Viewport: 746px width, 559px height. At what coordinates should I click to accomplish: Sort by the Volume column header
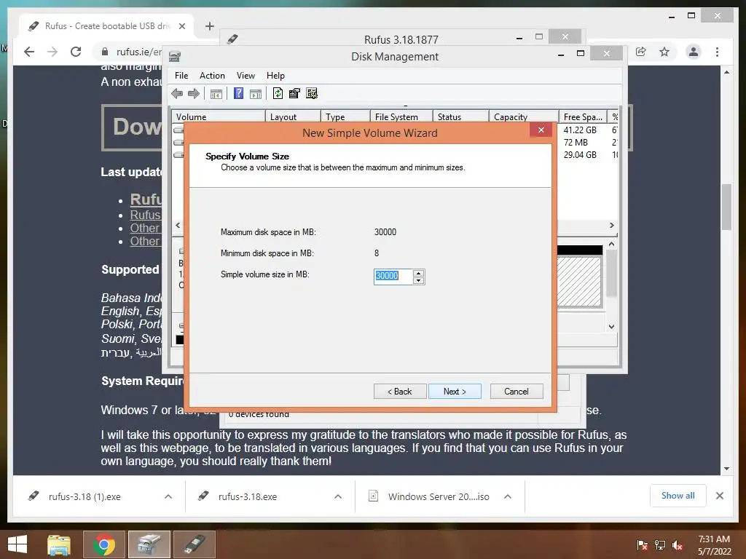[219, 116]
